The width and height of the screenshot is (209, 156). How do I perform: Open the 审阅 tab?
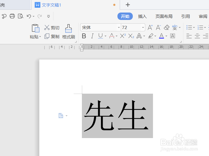click(x=203, y=17)
